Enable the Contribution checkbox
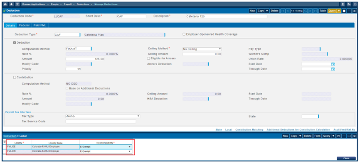 point(15,78)
